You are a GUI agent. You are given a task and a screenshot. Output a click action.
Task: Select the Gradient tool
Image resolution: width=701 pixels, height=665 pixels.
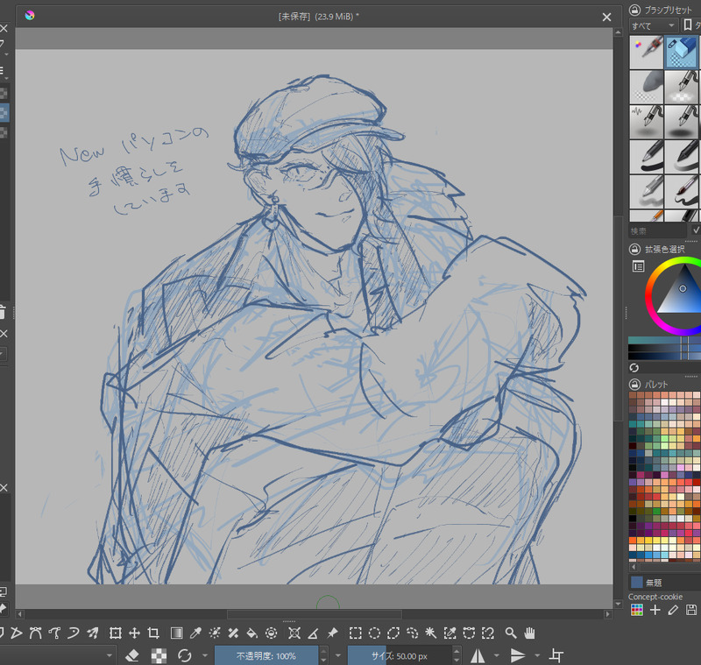click(177, 633)
